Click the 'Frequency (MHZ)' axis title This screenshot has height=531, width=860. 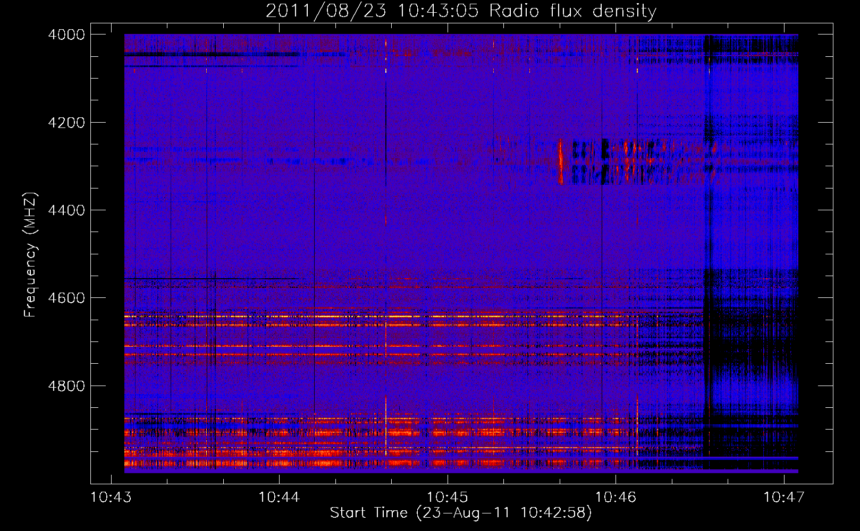coord(30,255)
